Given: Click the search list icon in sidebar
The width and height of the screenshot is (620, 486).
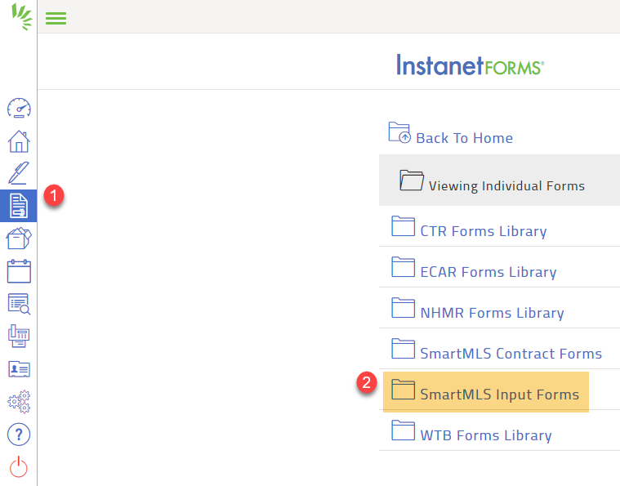Looking at the screenshot, I should [18, 304].
